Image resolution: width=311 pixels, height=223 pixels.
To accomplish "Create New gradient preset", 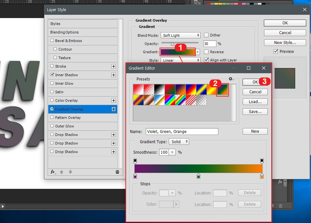I will pos(255,131).
